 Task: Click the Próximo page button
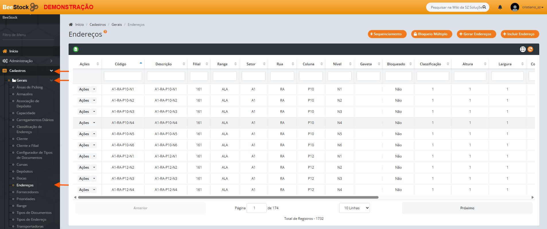pyautogui.click(x=467, y=208)
